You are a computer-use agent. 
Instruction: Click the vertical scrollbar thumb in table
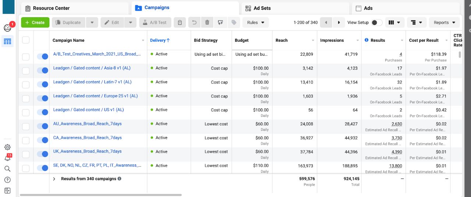click(x=459, y=55)
